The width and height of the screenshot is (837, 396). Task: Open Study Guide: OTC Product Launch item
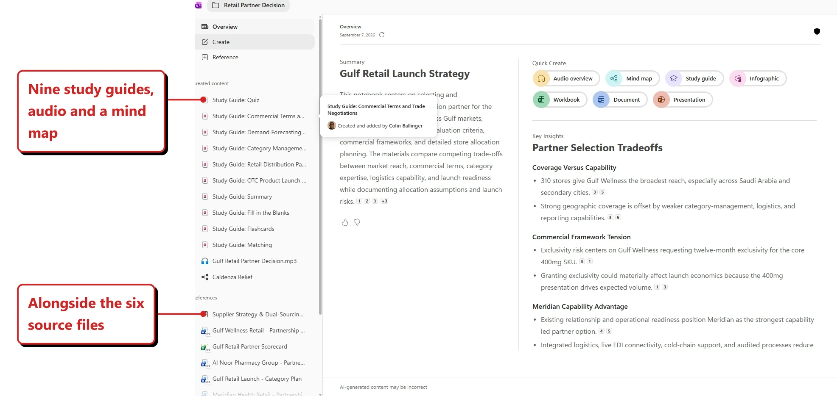point(255,180)
